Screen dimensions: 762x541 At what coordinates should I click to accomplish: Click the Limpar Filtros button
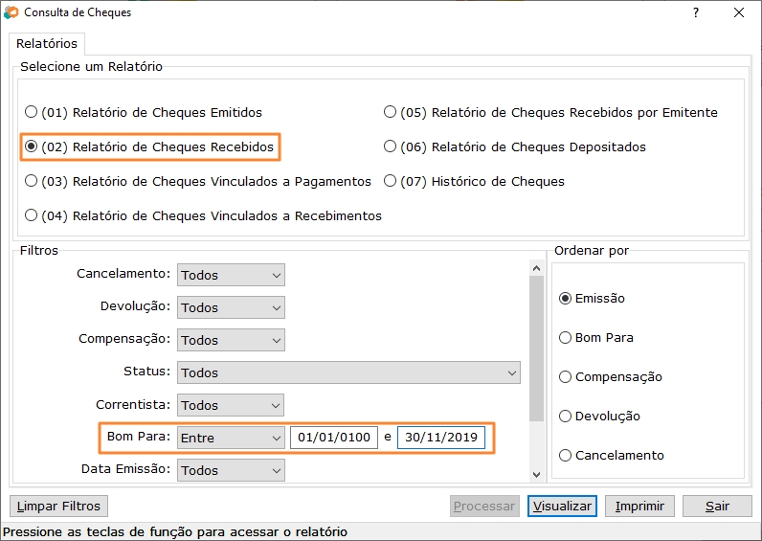click(58, 506)
